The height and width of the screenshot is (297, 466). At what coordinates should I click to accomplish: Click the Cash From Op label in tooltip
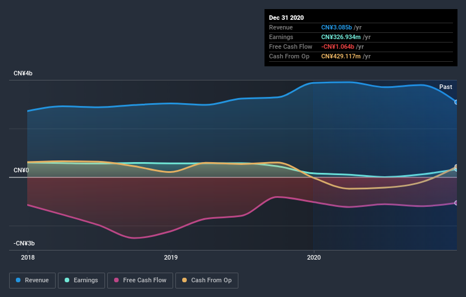(x=289, y=56)
